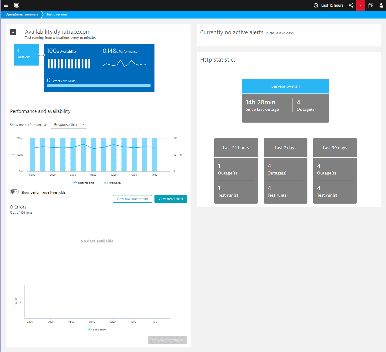Click the 'A' test badge icon

[13, 32]
